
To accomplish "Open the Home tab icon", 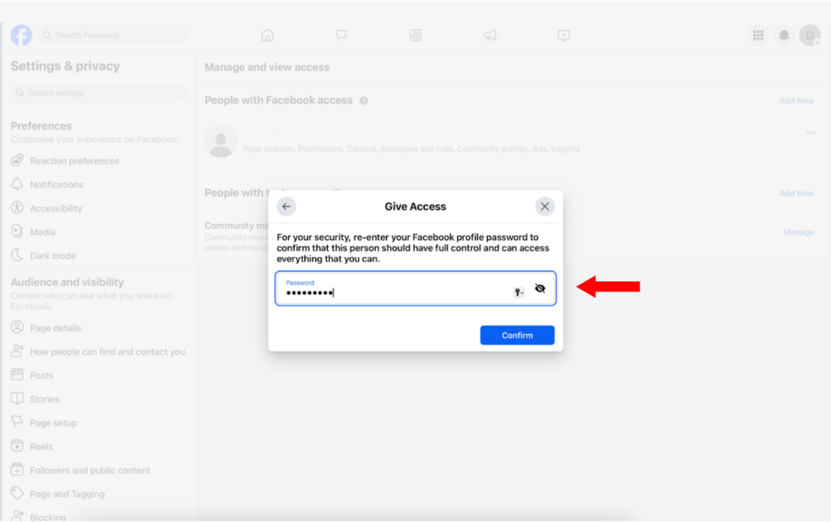I will click(x=268, y=36).
